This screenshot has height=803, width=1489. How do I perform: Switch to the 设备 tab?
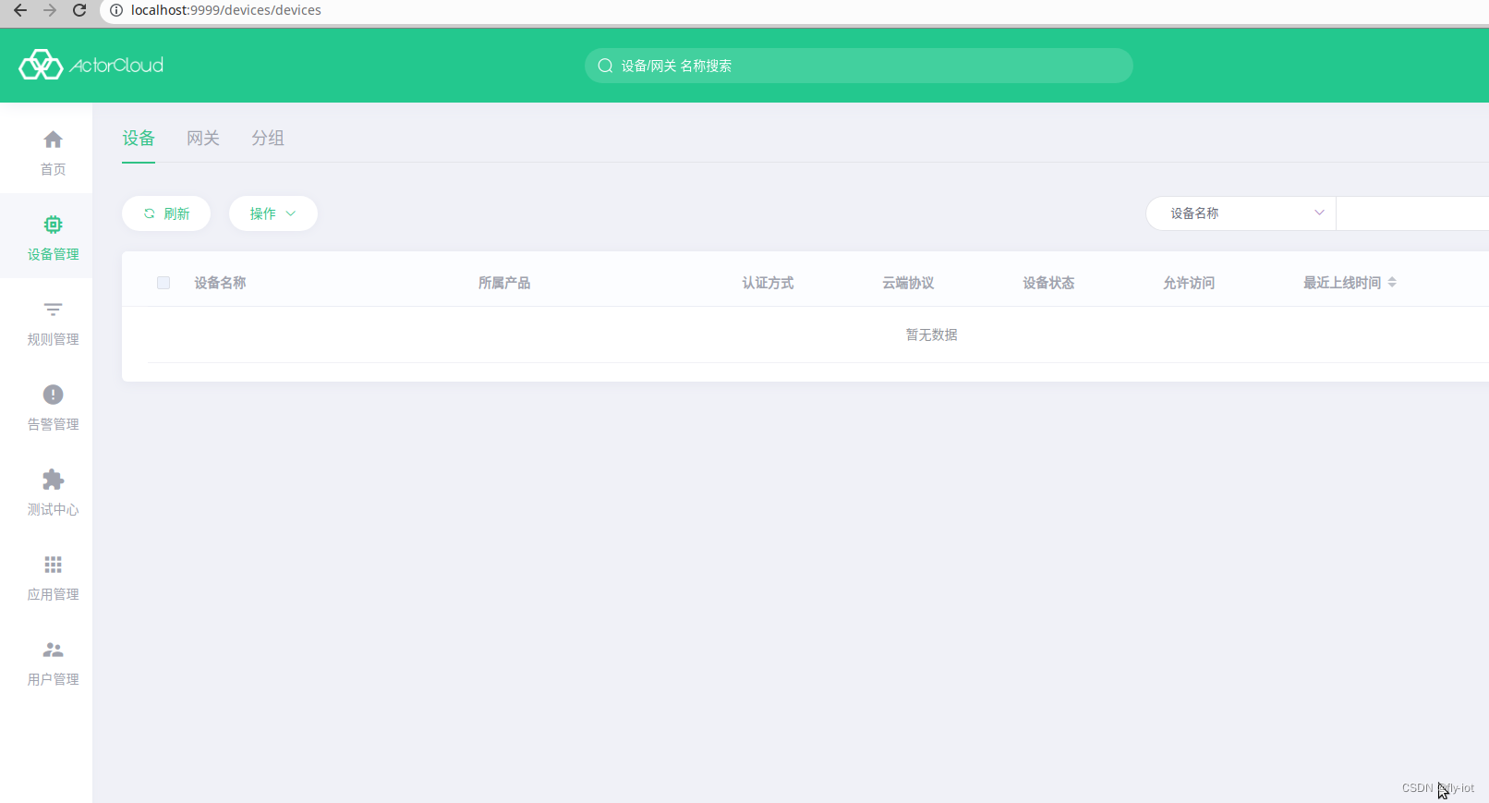139,138
